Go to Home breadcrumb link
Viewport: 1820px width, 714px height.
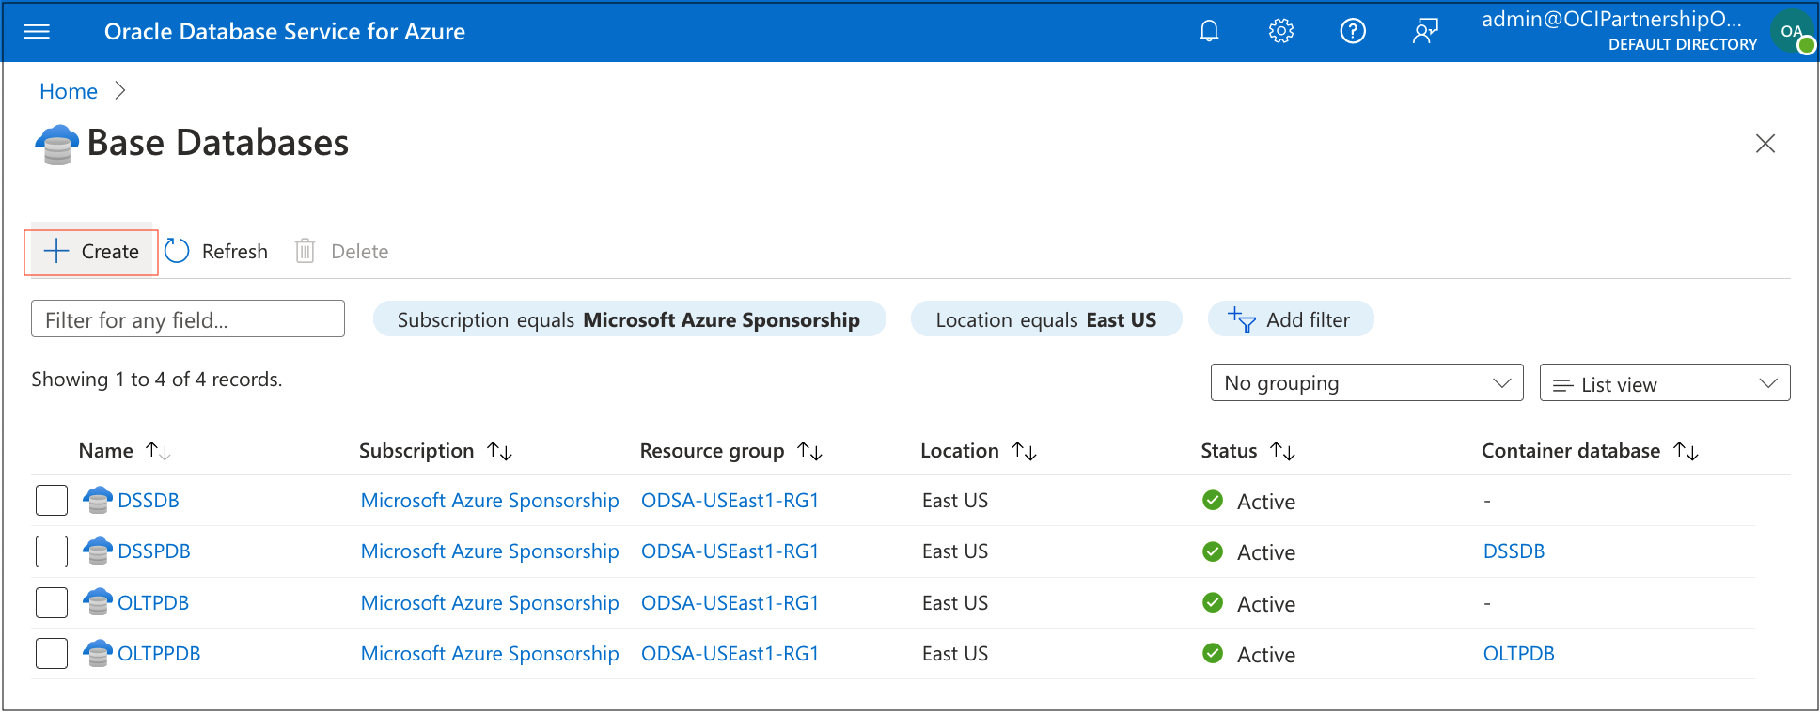[x=69, y=91]
